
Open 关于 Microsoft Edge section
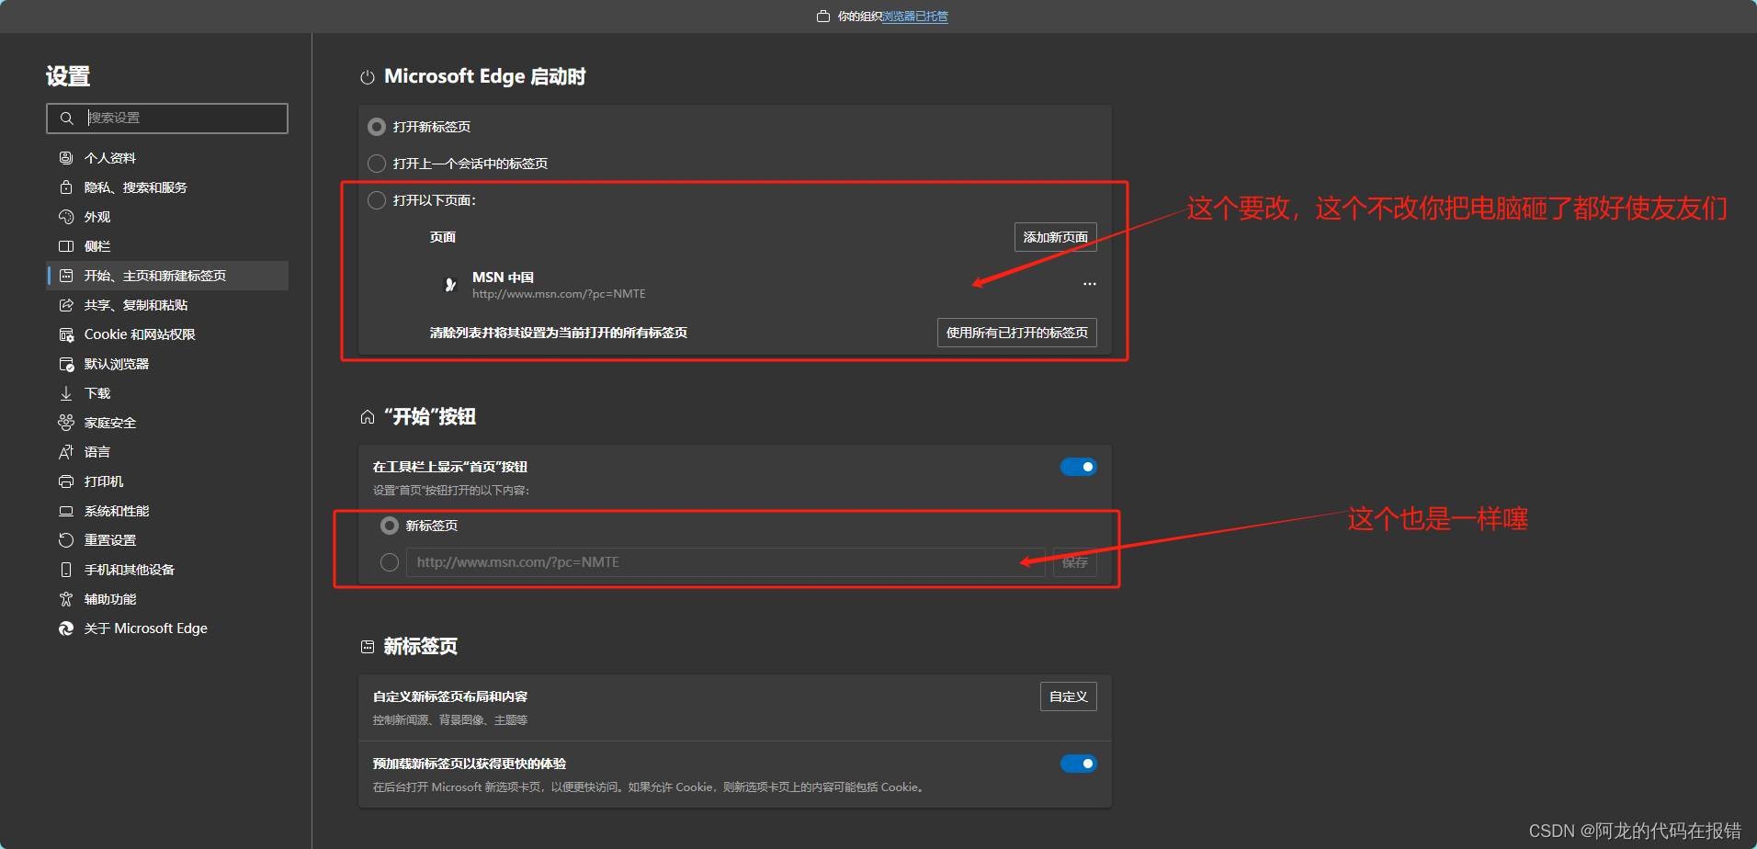point(167,628)
